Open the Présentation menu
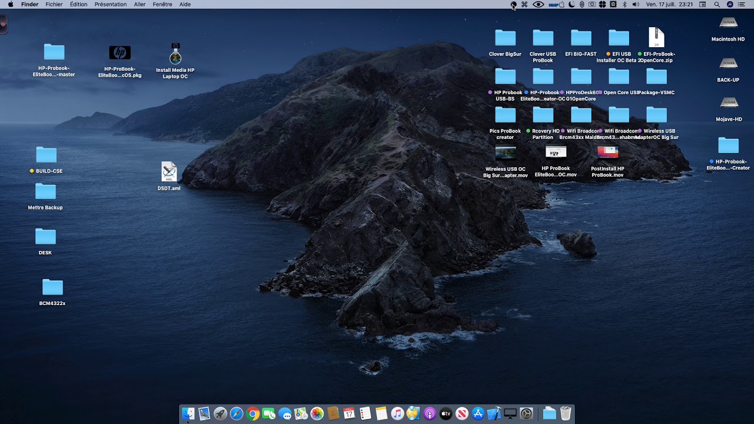The width and height of the screenshot is (754, 424). pos(111,4)
